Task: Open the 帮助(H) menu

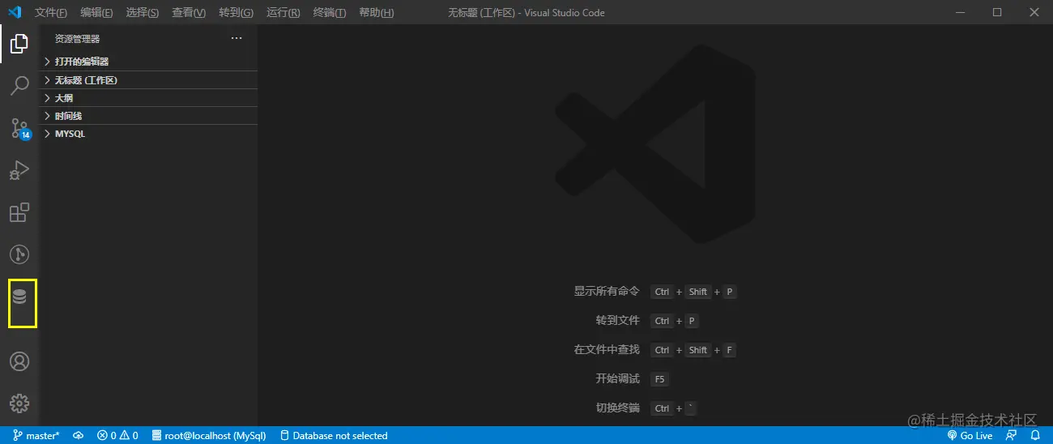Action: (376, 13)
